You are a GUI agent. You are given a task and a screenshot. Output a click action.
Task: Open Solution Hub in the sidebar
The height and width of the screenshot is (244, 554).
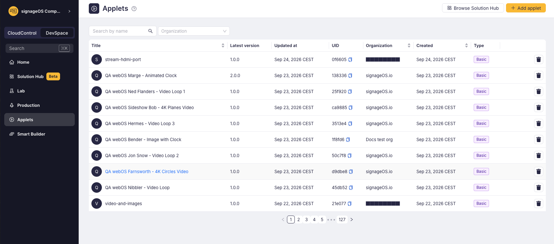pyautogui.click(x=40, y=76)
